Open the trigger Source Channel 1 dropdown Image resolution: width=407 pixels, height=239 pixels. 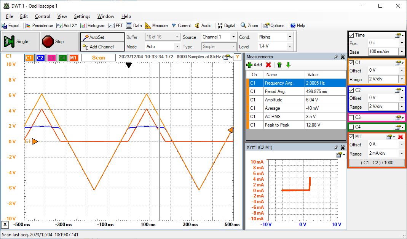(233, 37)
